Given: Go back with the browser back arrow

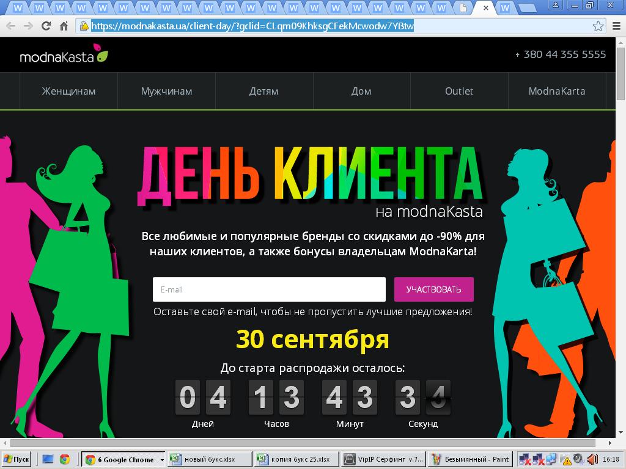Looking at the screenshot, I should point(10,26).
